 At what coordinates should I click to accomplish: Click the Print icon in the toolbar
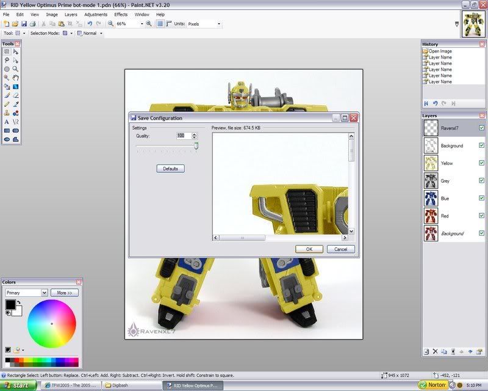[x=33, y=24]
